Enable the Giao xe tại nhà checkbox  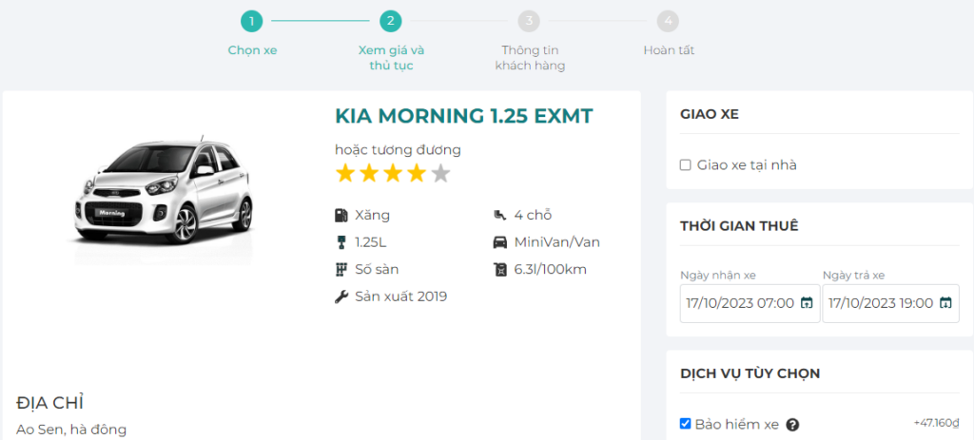[685, 165]
